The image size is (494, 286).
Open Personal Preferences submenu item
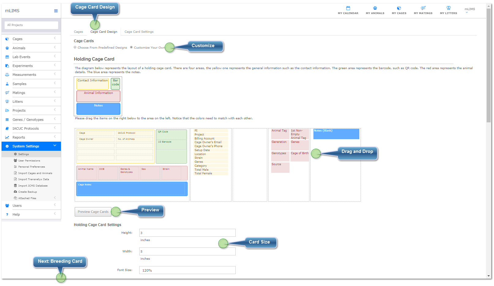[32, 167]
